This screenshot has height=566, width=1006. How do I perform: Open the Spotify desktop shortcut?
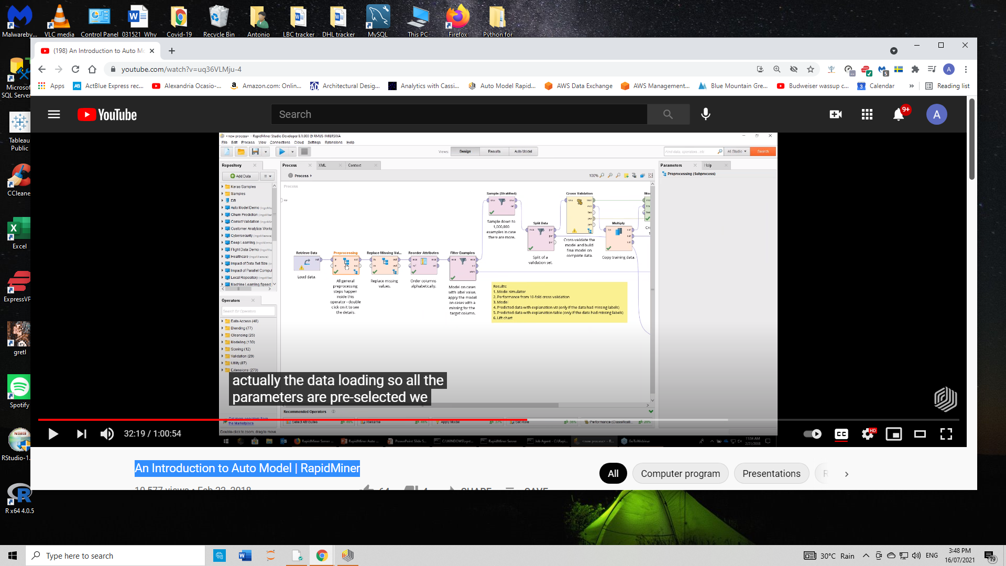[x=19, y=391]
